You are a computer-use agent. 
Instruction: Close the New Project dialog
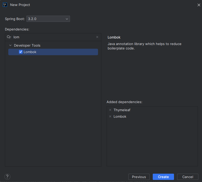pos(199,5)
